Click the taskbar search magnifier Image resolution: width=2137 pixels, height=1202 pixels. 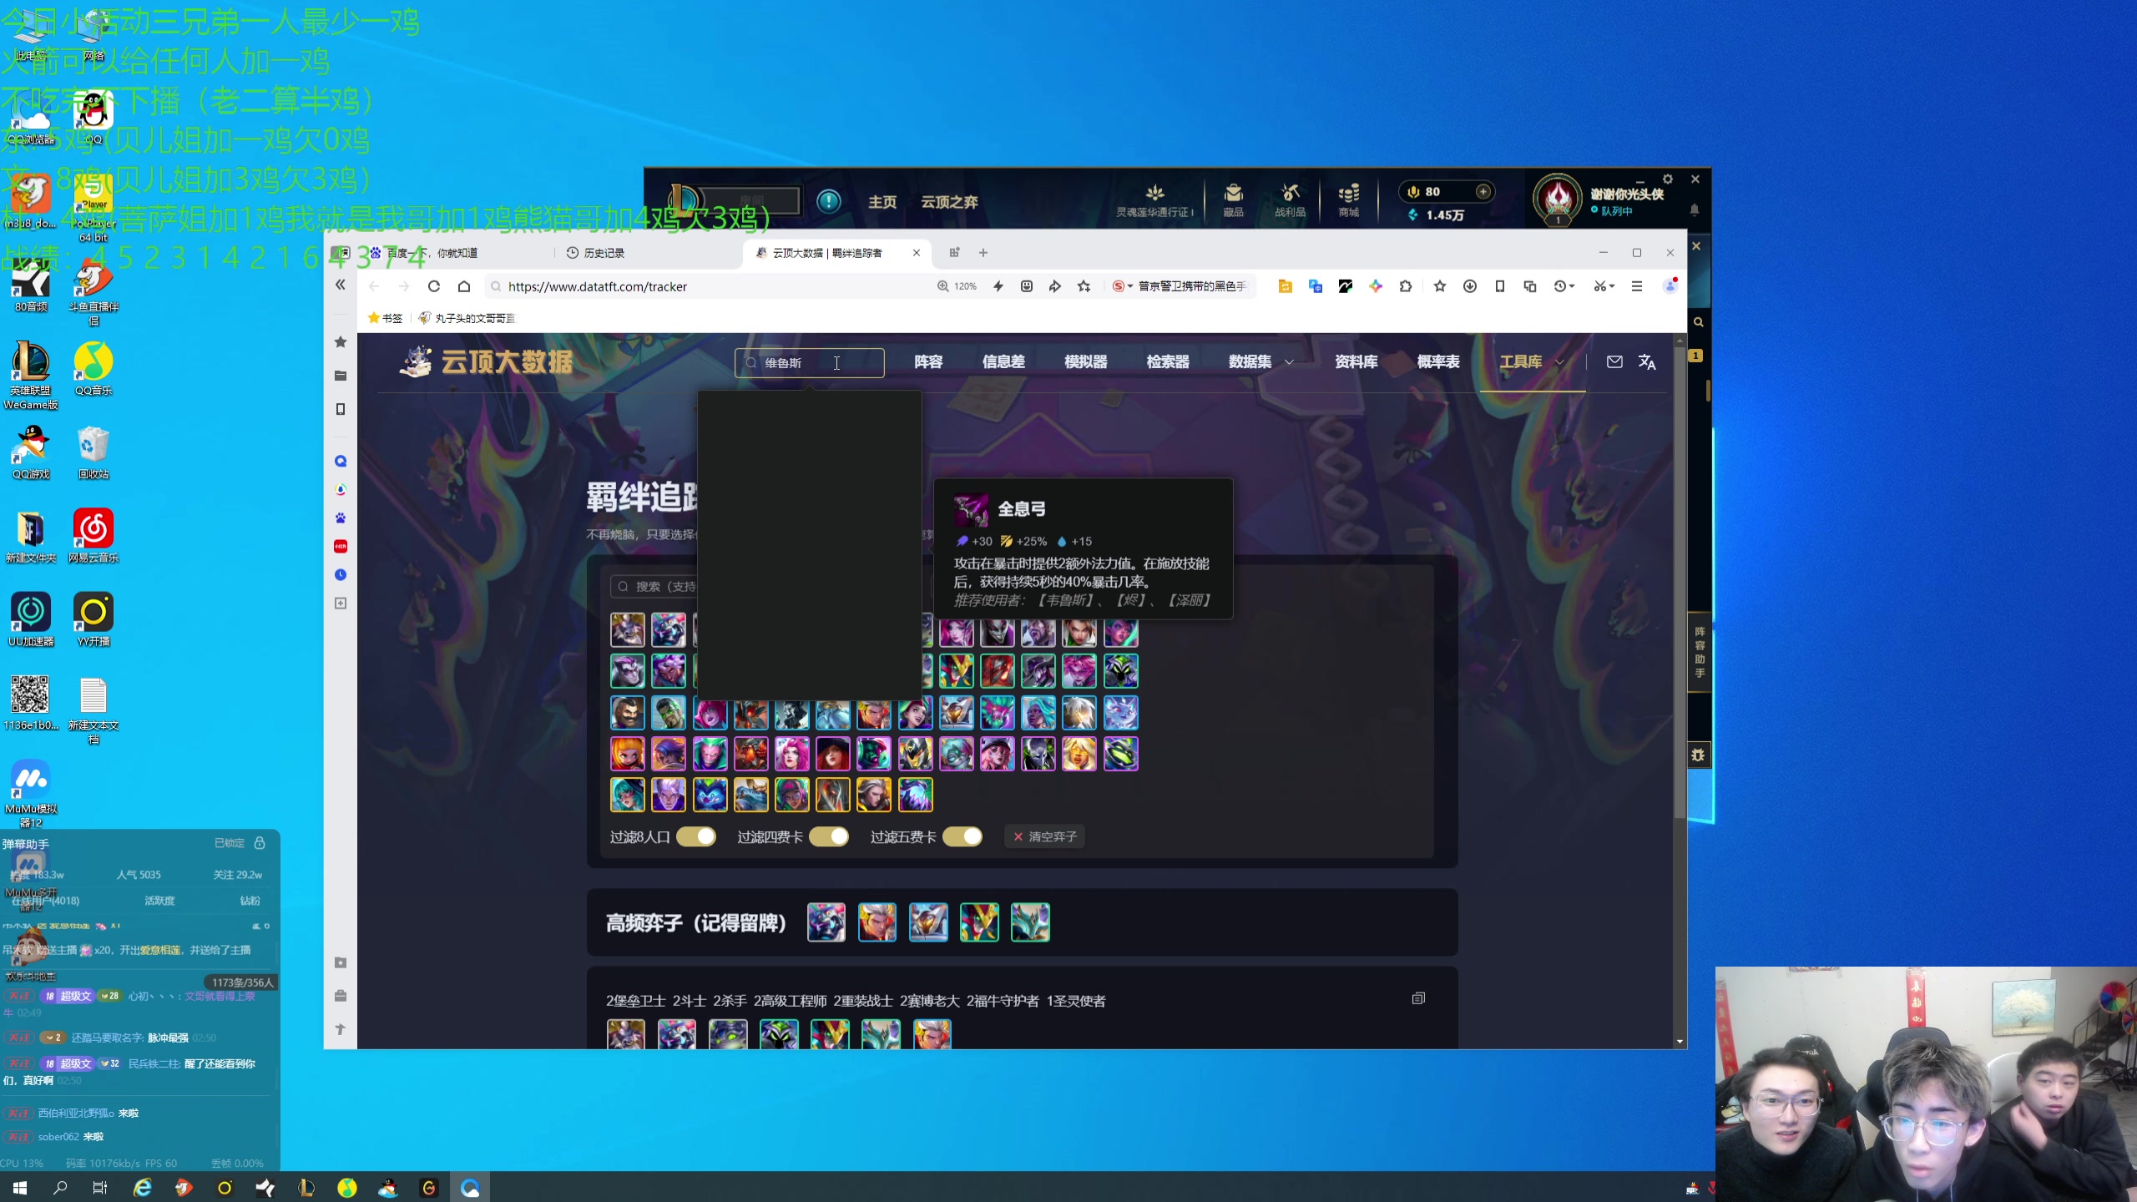click(x=60, y=1187)
